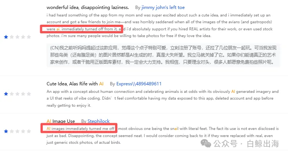Click the third gray star in second review
The image size is (288, 155).
click(18, 94)
